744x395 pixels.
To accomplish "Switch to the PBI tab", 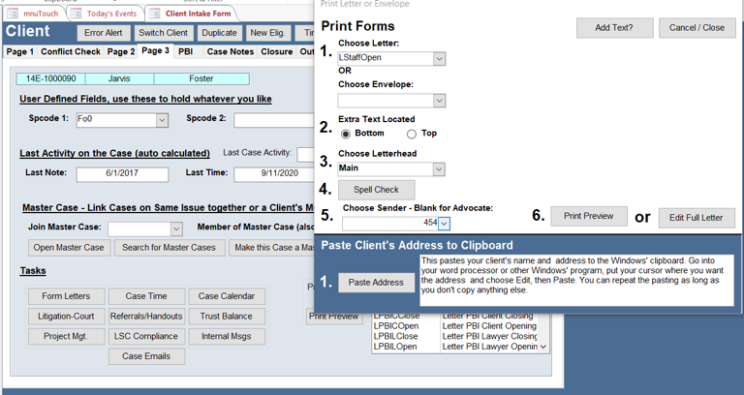I will [185, 51].
